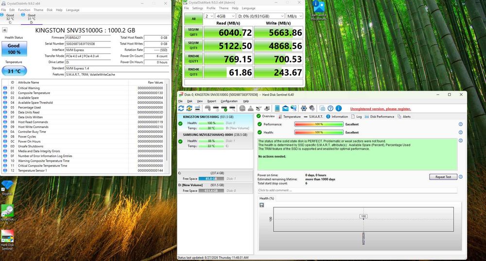This screenshot has width=486, height=261.
Task: Open the File menu in CrystalDiskInfo
Action: [3, 10]
